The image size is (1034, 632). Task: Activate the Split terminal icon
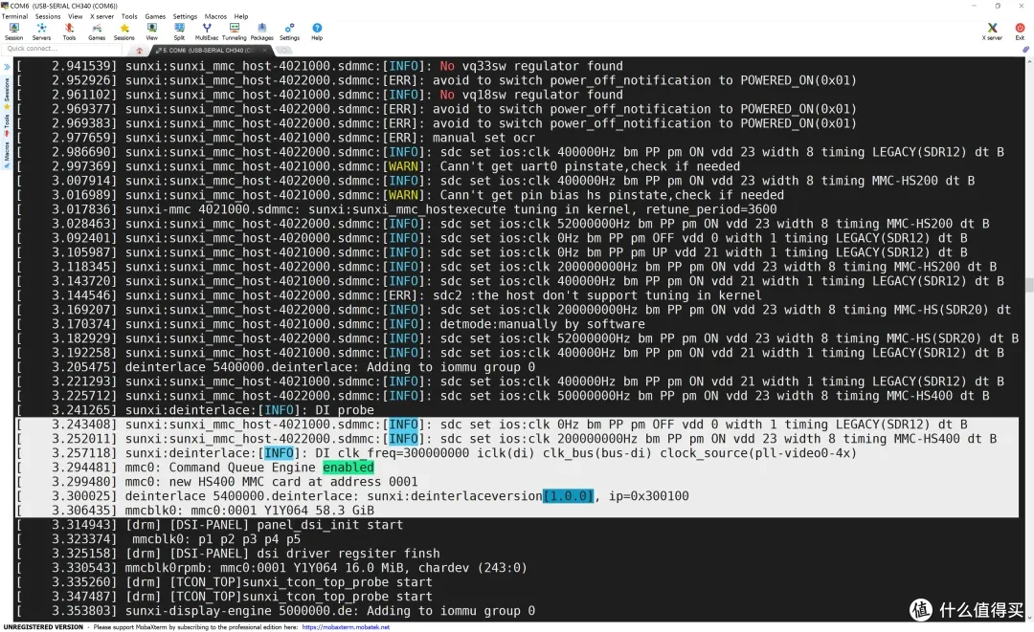click(x=179, y=31)
